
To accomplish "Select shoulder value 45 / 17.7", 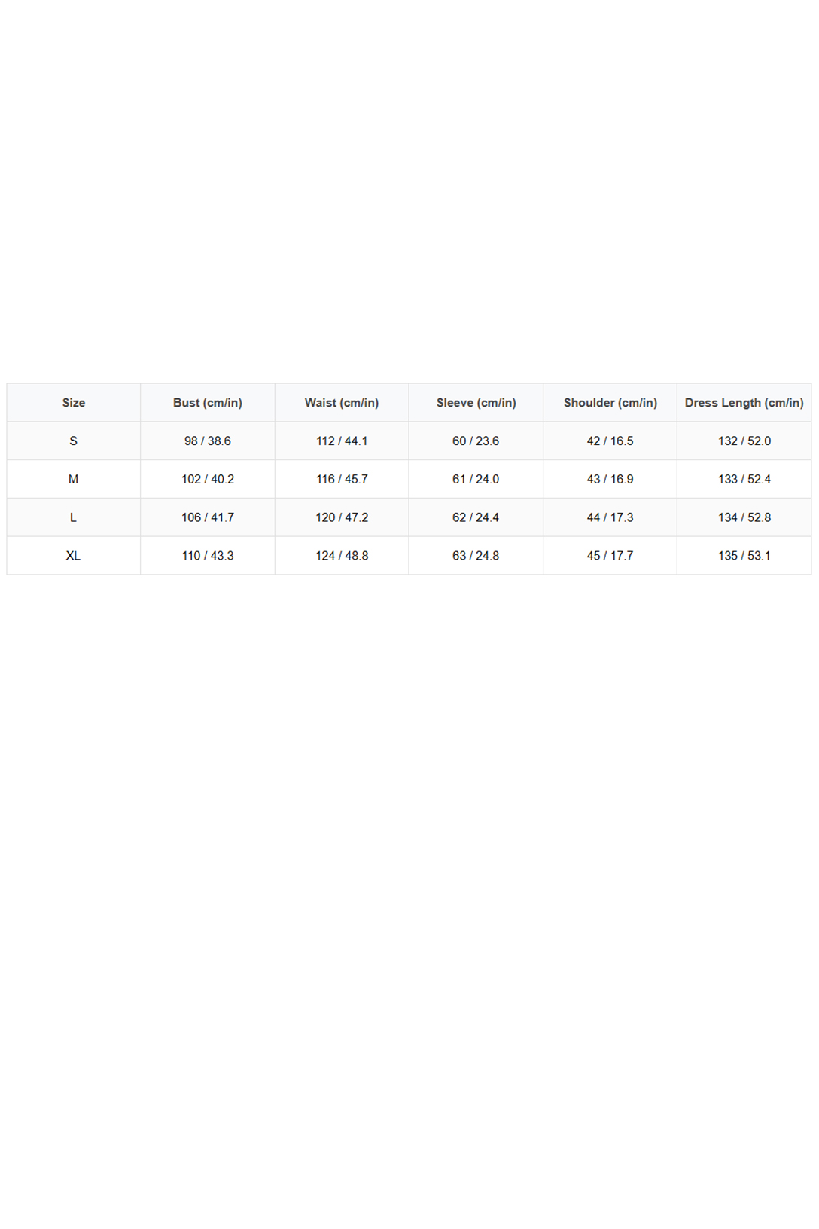I will tap(610, 556).
